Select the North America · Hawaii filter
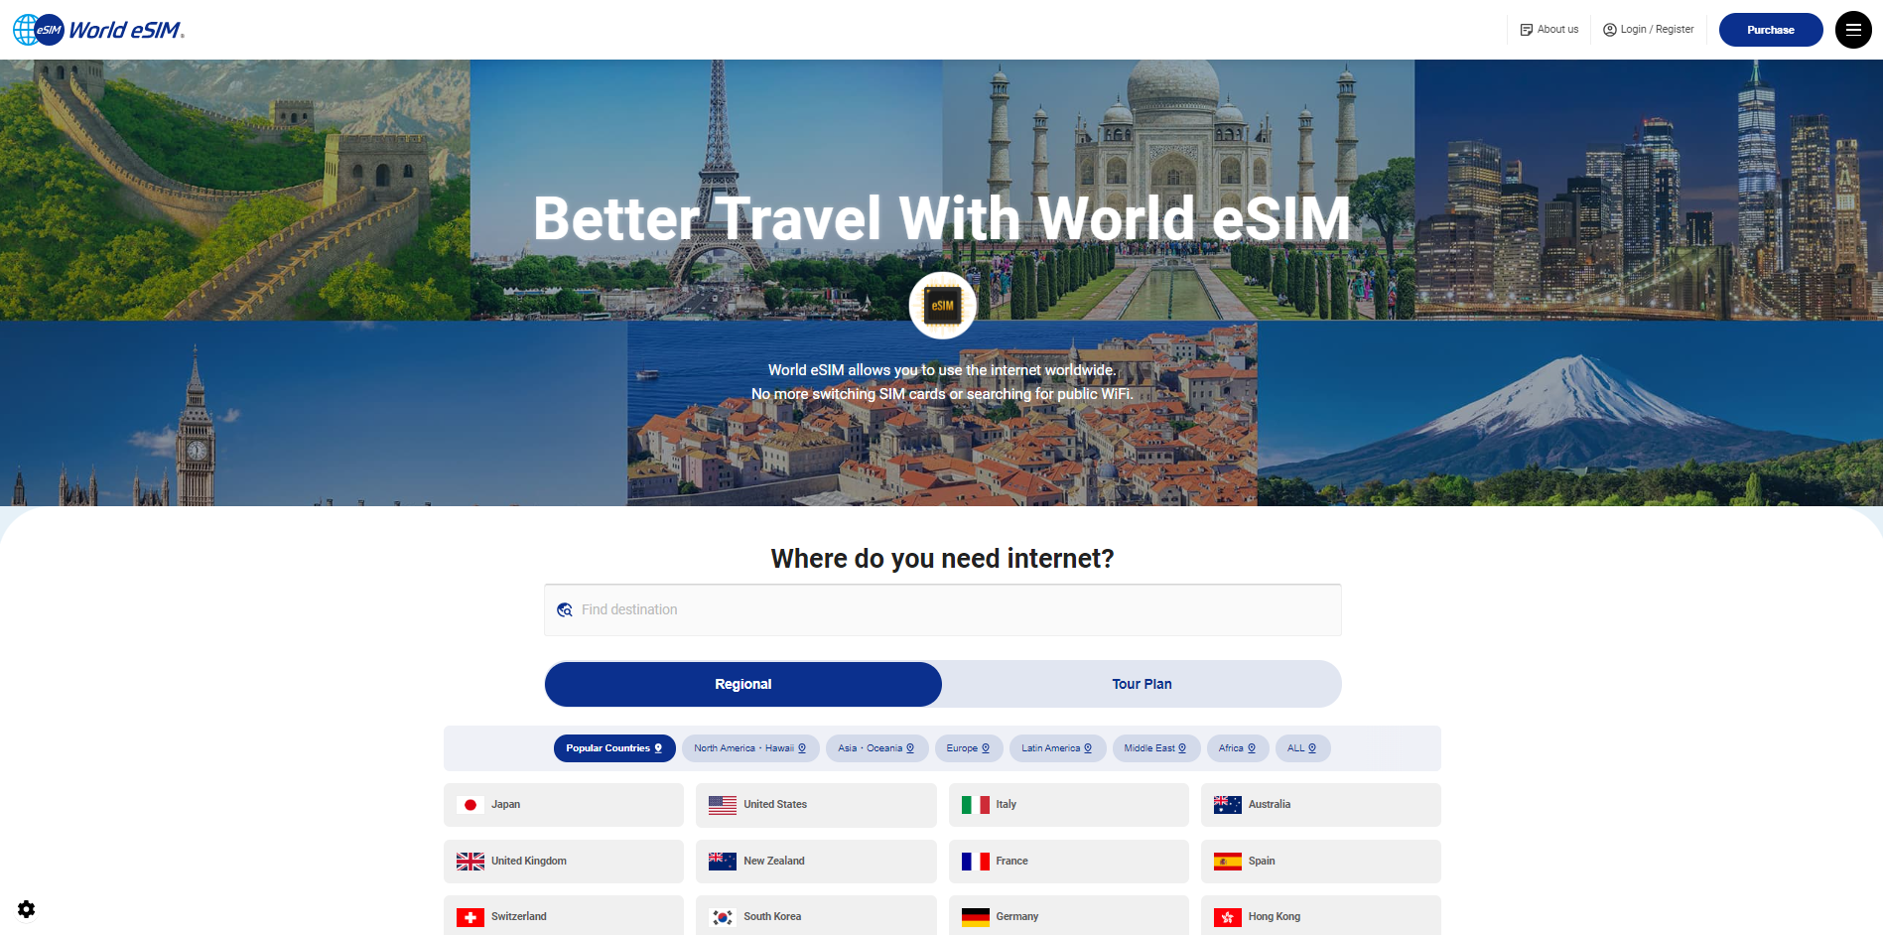The height and width of the screenshot is (935, 1883). [x=750, y=748]
